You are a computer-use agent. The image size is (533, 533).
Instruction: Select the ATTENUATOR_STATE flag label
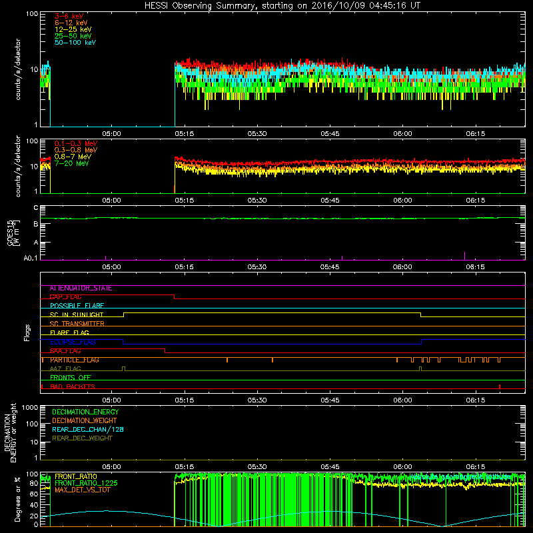click(x=81, y=288)
